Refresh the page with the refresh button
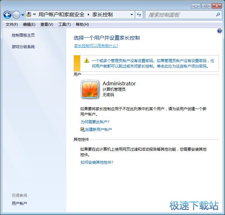The image size is (225, 215). (139, 14)
